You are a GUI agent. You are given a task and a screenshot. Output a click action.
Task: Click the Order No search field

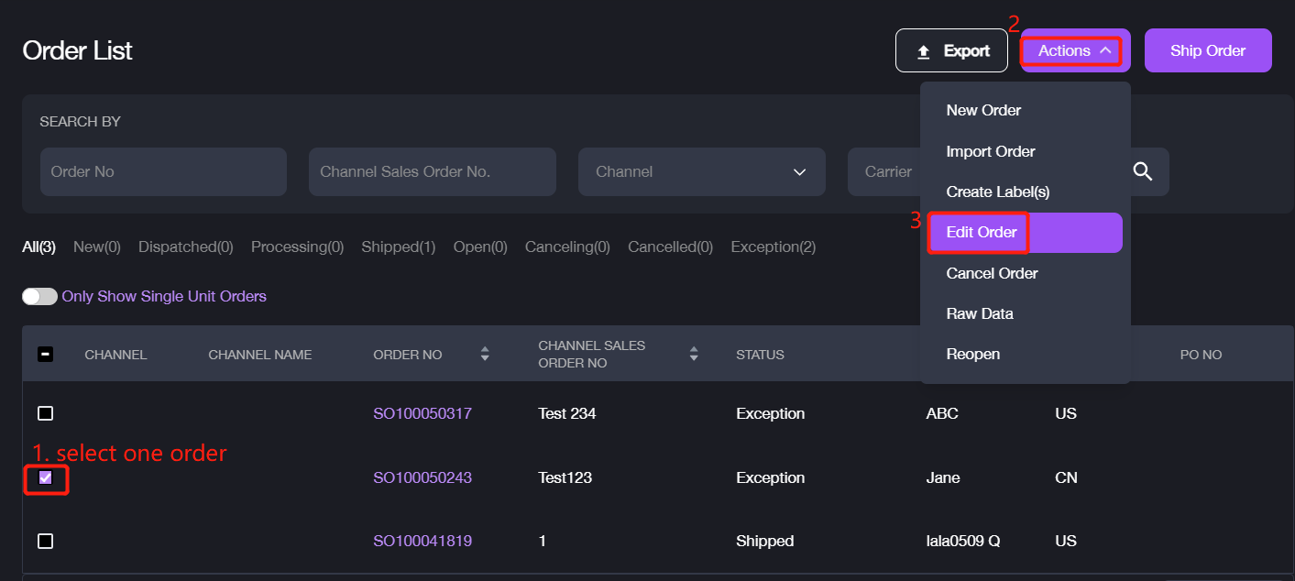[x=163, y=171]
